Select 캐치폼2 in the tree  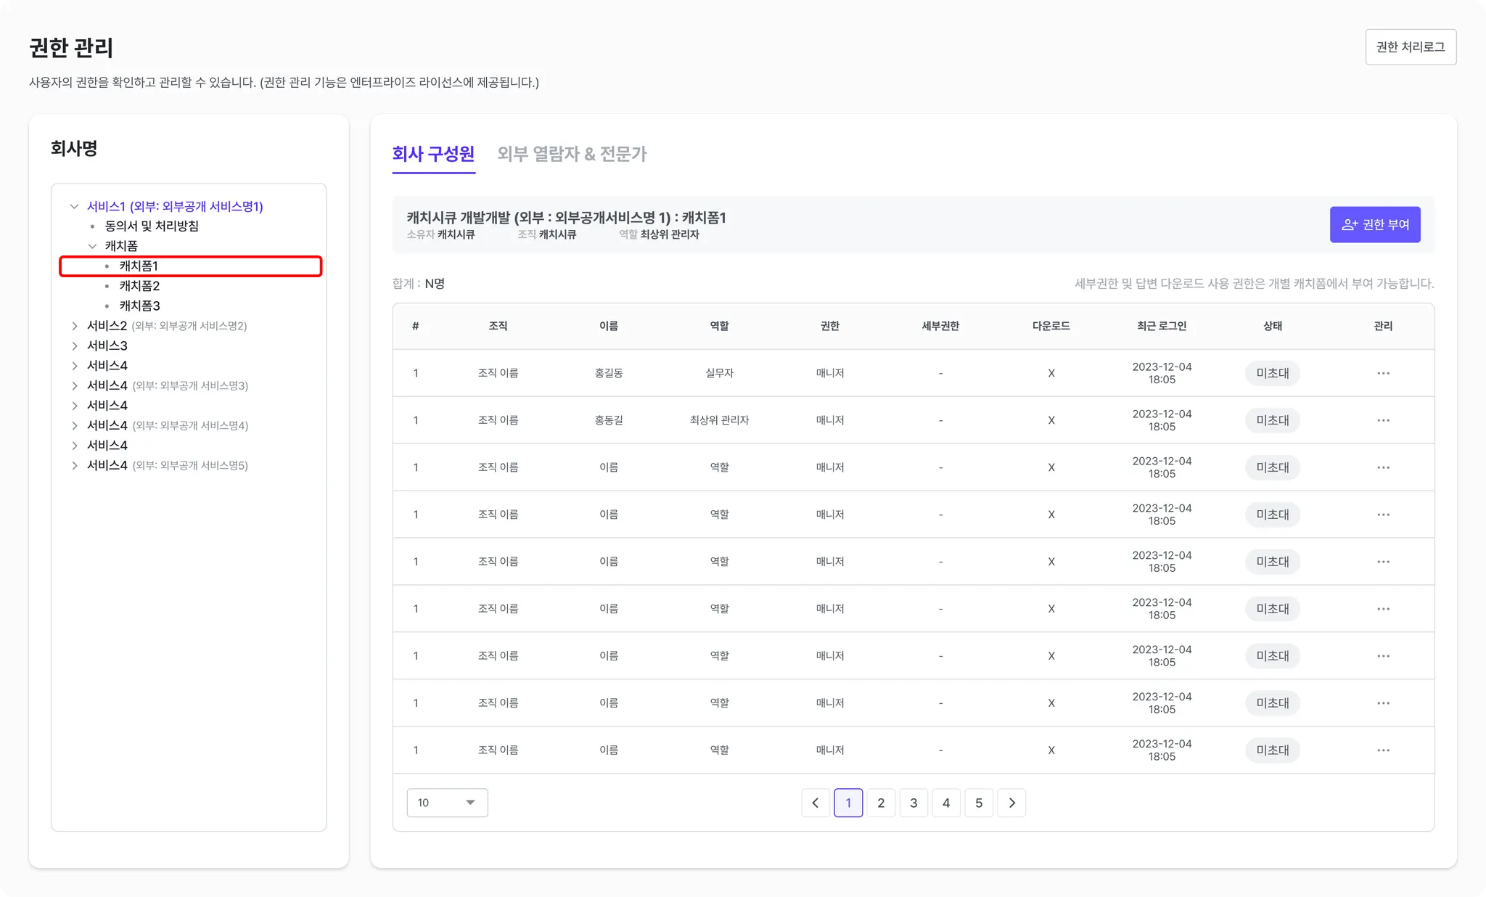point(139,286)
